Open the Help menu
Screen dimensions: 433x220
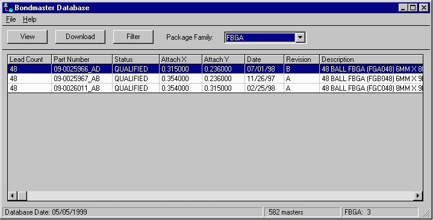coord(30,19)
